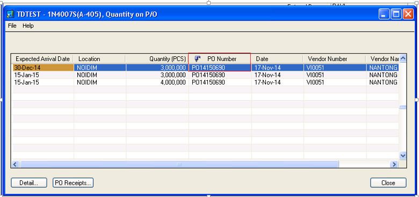Click vertical scrollbar down arrow
The height and width of the screenshot is (197, 419).
[403, 155]
